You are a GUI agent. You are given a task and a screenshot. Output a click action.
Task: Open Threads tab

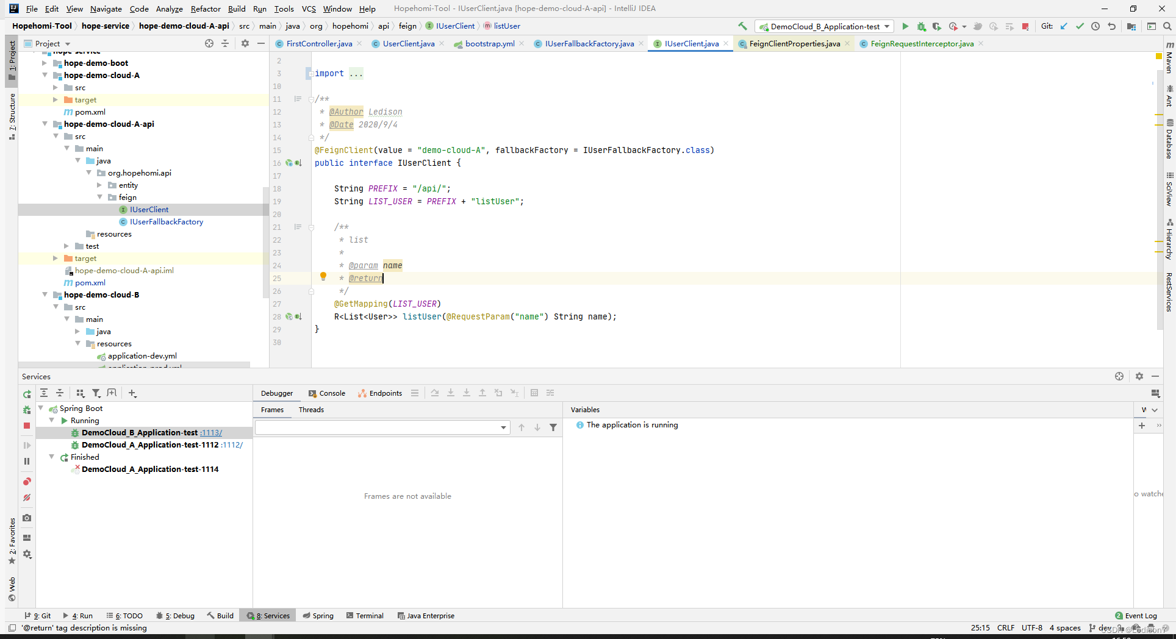(311, 410)
